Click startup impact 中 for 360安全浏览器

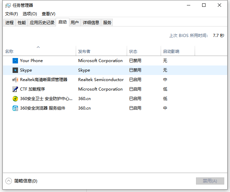click(165, 108)
